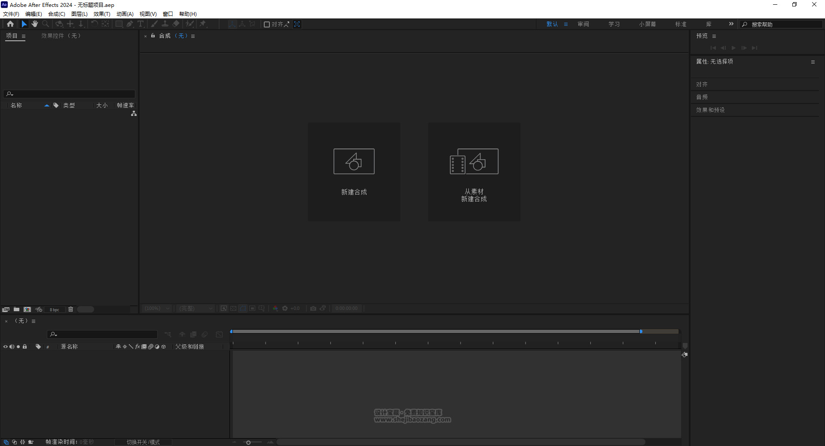Switch to the 标准 workspace
825x446 pixels.
coord(681,24)
